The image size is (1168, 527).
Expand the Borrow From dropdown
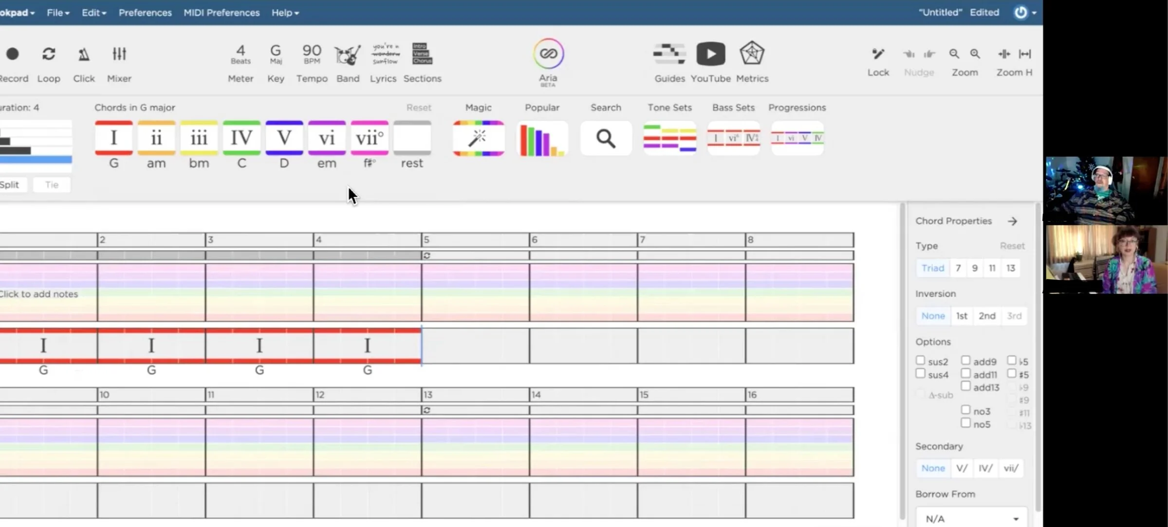click(x=971, y=518)
